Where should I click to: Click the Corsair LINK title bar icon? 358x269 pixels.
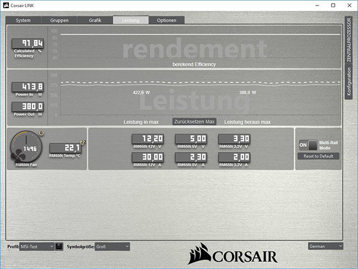click(x=6, y=5)
